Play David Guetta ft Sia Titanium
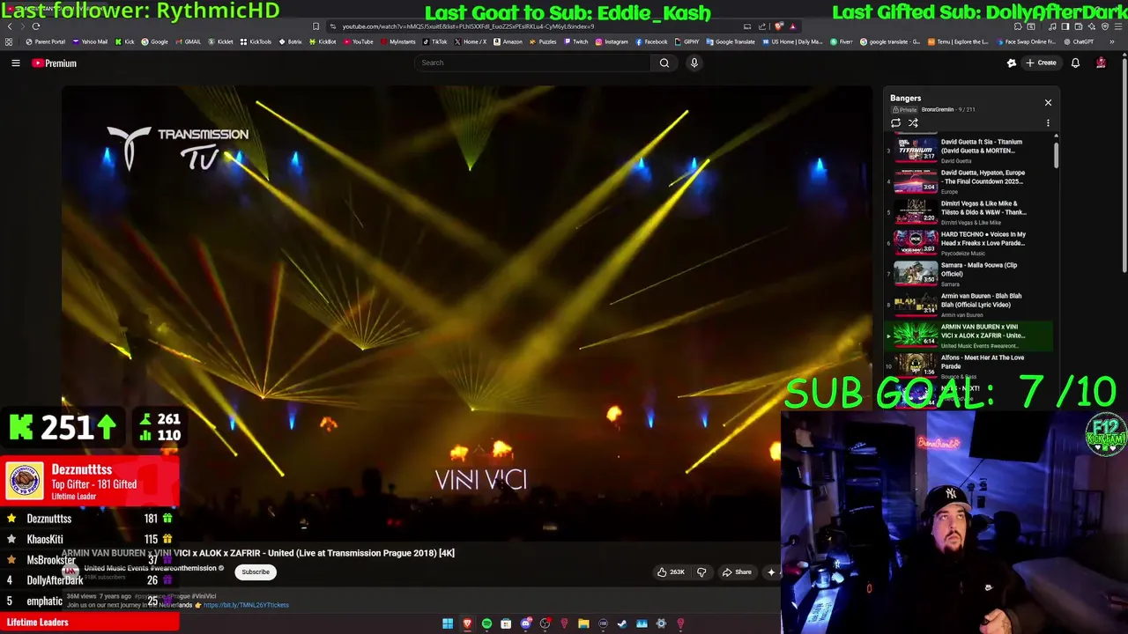The height and width of the screenshot is (634, 1128). click(x=968, y=151)
